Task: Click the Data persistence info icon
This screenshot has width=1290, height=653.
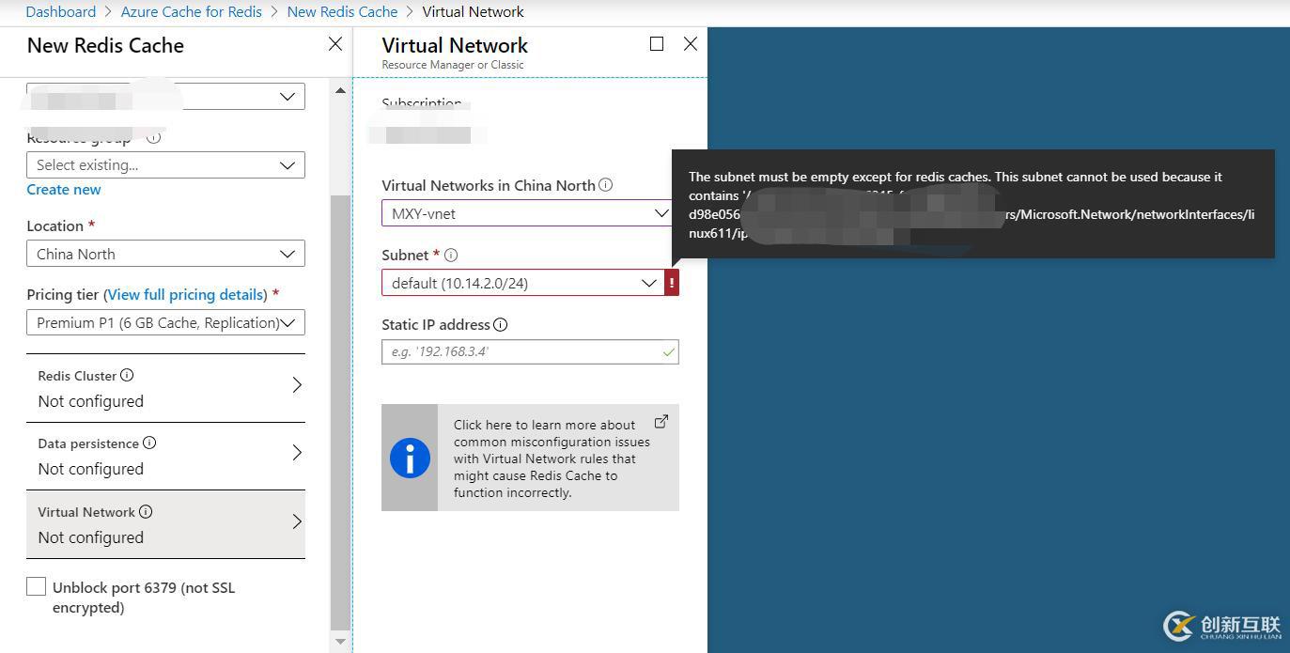Action: [x=148, y=443]
